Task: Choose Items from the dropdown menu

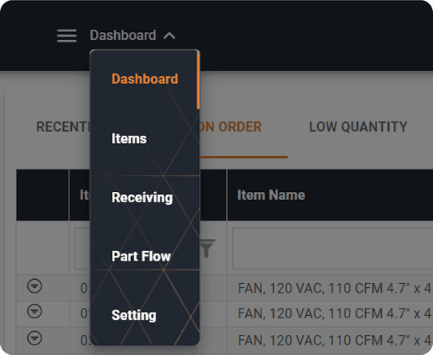Action: pyautogui.click(x=129, y=138)
